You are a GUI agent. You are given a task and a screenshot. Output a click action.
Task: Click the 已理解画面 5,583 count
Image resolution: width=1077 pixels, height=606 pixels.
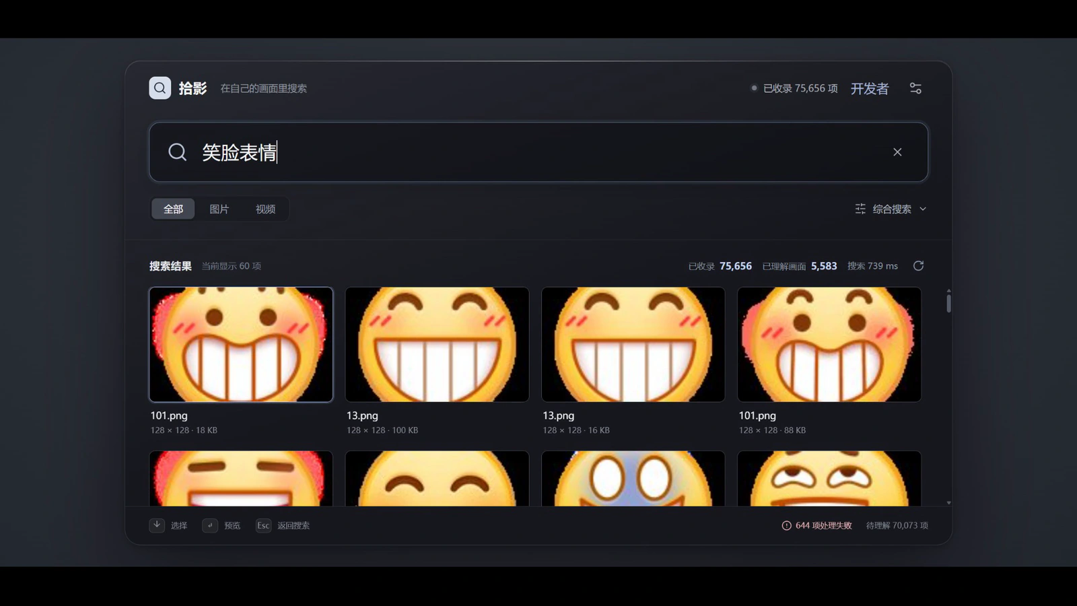pyautogui.click(x=800, y=266)
